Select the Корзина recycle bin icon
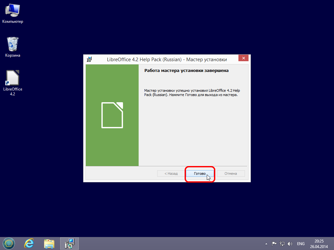 13,47
